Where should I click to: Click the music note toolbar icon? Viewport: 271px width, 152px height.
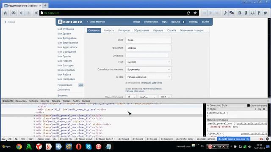tap(225, 13)
